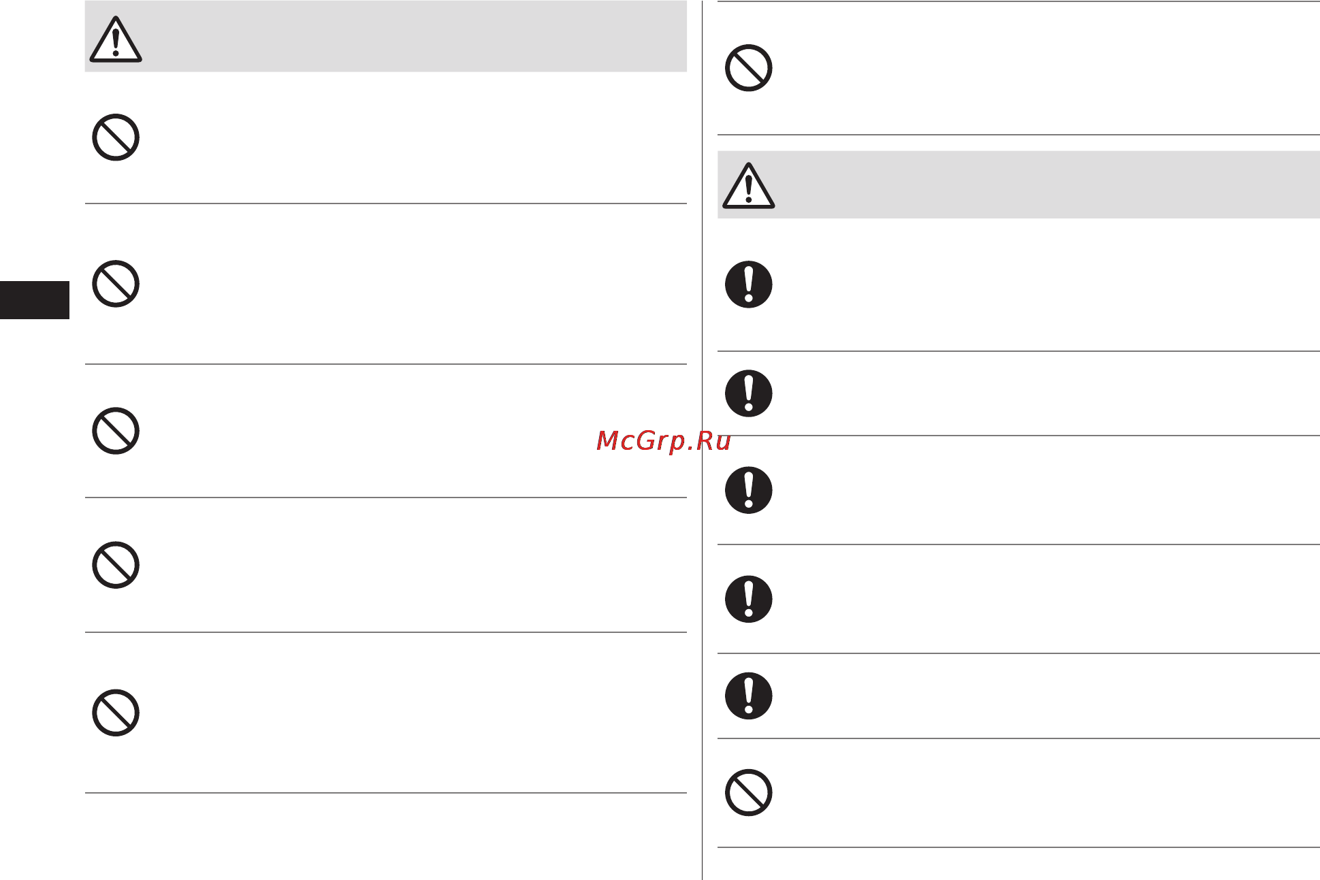Click the third prohibition icon in the left column
This screenshot has width=1320, height=880.
[x=116, y=431]
